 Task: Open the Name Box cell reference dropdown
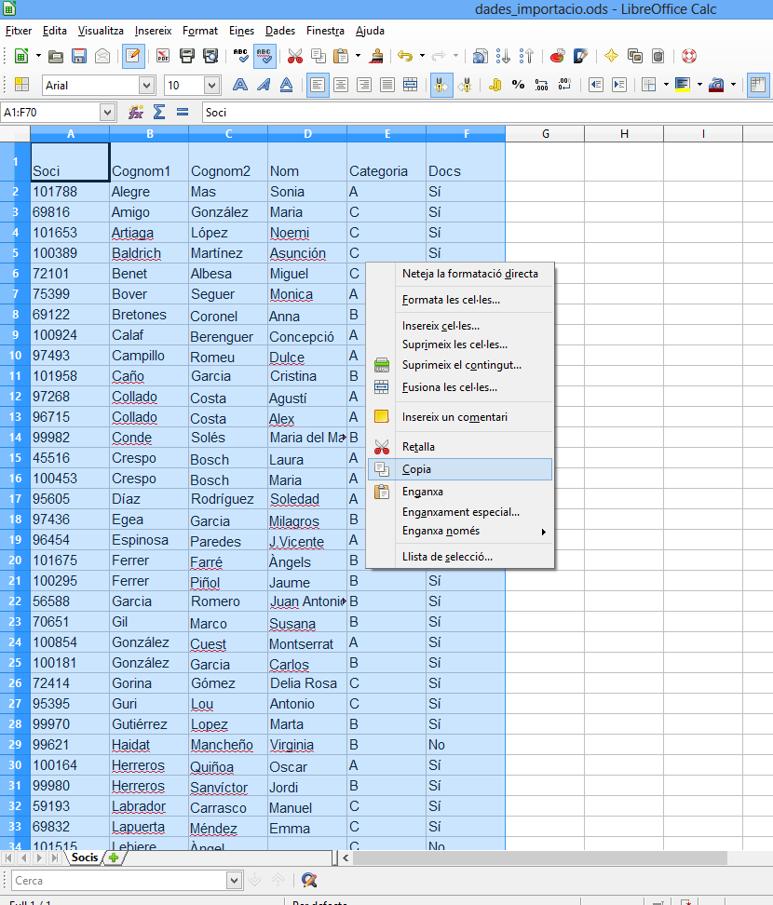[107, 113]
